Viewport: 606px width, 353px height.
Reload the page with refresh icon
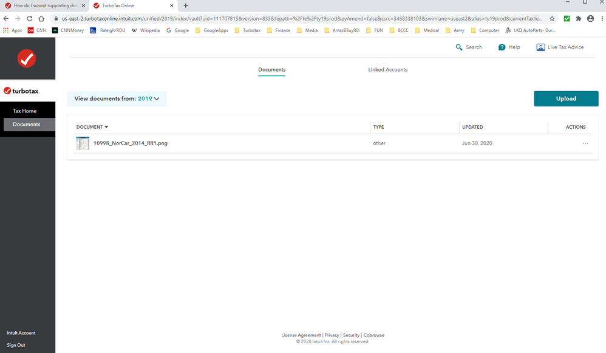tap(29, 19)
